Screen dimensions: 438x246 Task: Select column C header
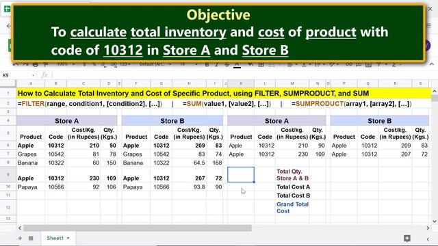click(x=83, y=83)
